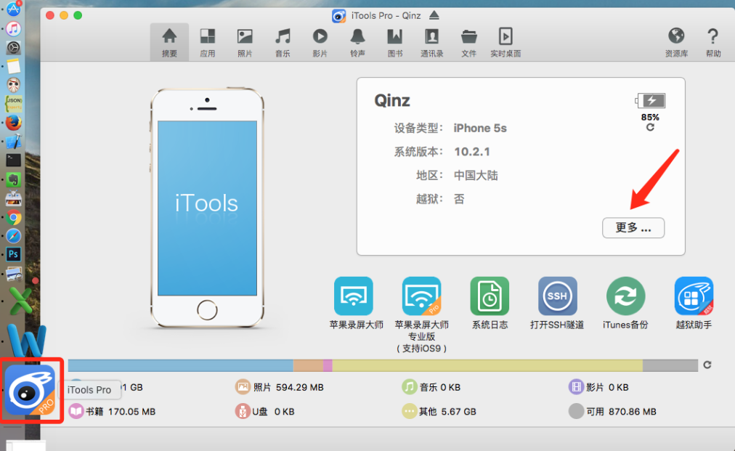This screenshot has width=735, height=451.
Task: Open the 通讯录 contacts toolbar item
Action: click(431, 42)
